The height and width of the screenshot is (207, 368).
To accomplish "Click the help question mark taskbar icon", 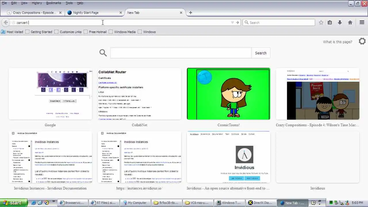I will tap(313, 203).
